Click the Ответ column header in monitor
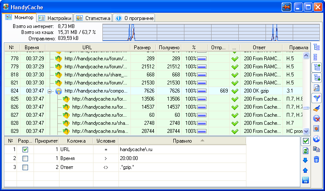Screen dimensions: 325x191 tap(261, 48)
